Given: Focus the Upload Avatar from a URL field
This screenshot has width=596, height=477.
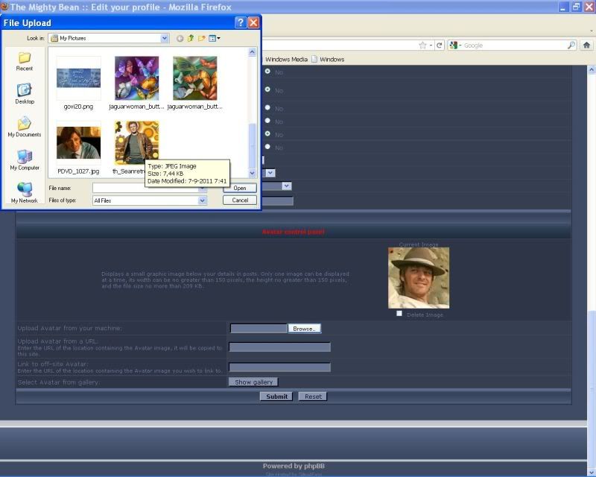Looking at the screenshot, I should tap(280, 347).
